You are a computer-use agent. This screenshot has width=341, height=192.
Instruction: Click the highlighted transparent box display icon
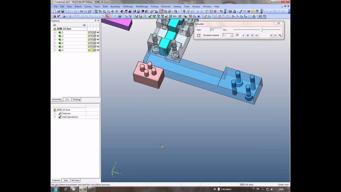click(161, 11)
